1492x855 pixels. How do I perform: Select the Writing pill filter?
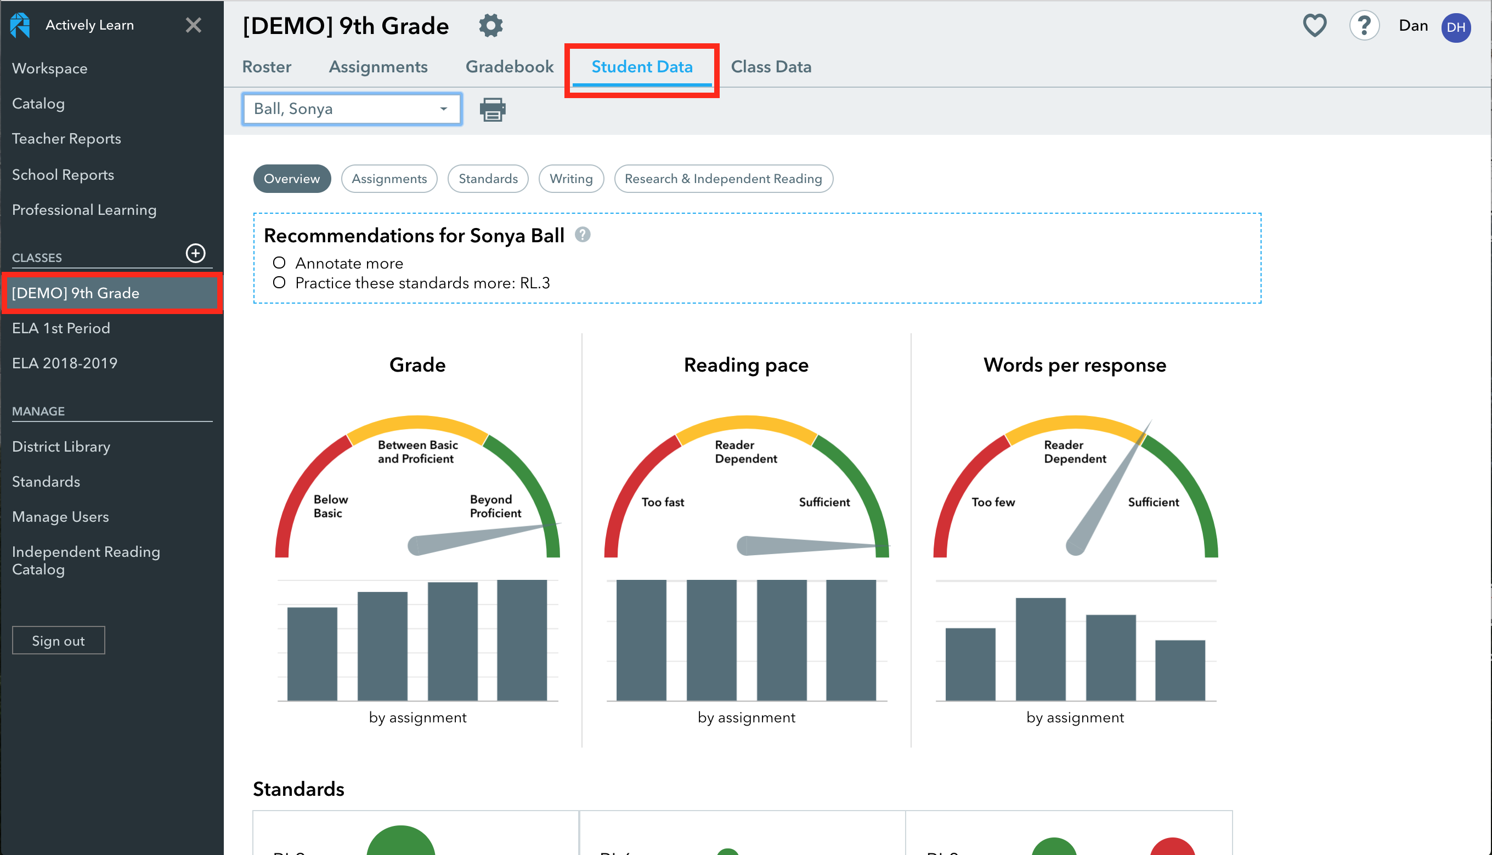click(x=571, y=179)
